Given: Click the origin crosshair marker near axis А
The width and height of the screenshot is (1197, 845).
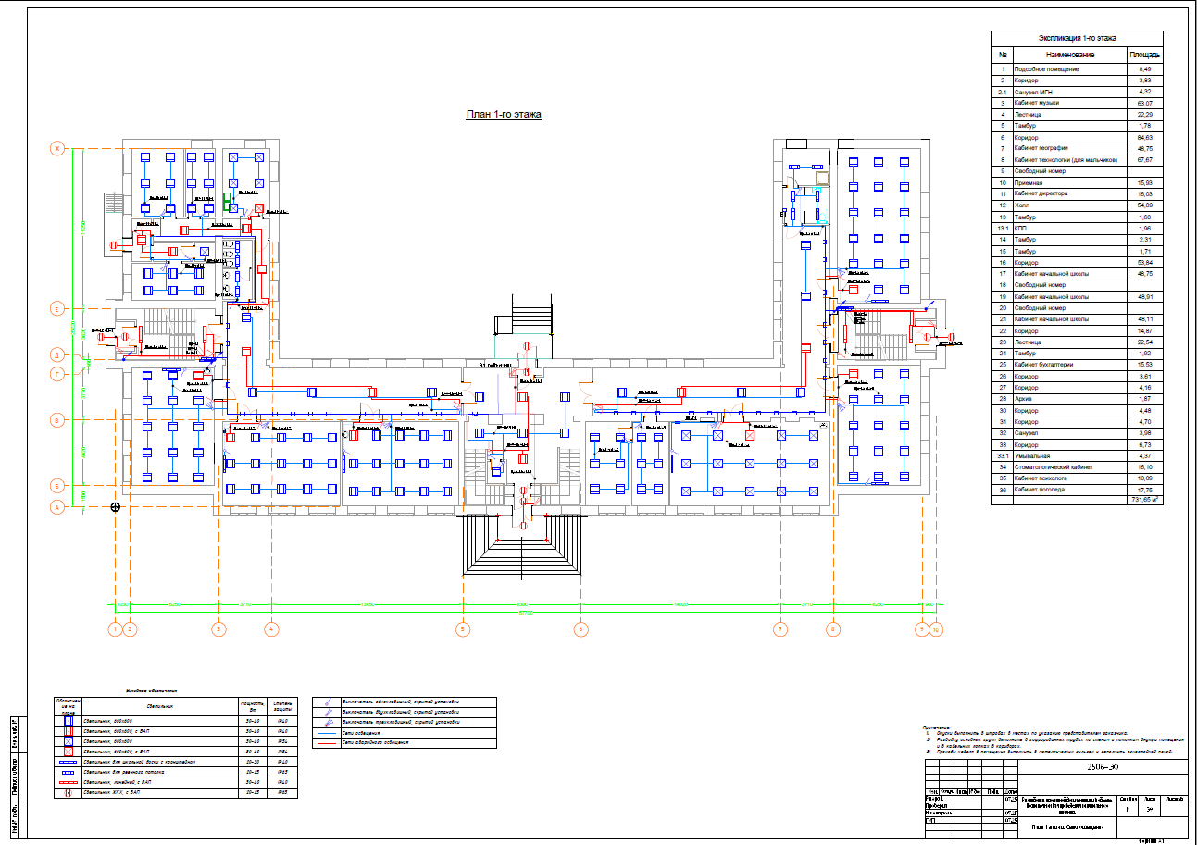Looking at the screenshot, I should (116, 506).
